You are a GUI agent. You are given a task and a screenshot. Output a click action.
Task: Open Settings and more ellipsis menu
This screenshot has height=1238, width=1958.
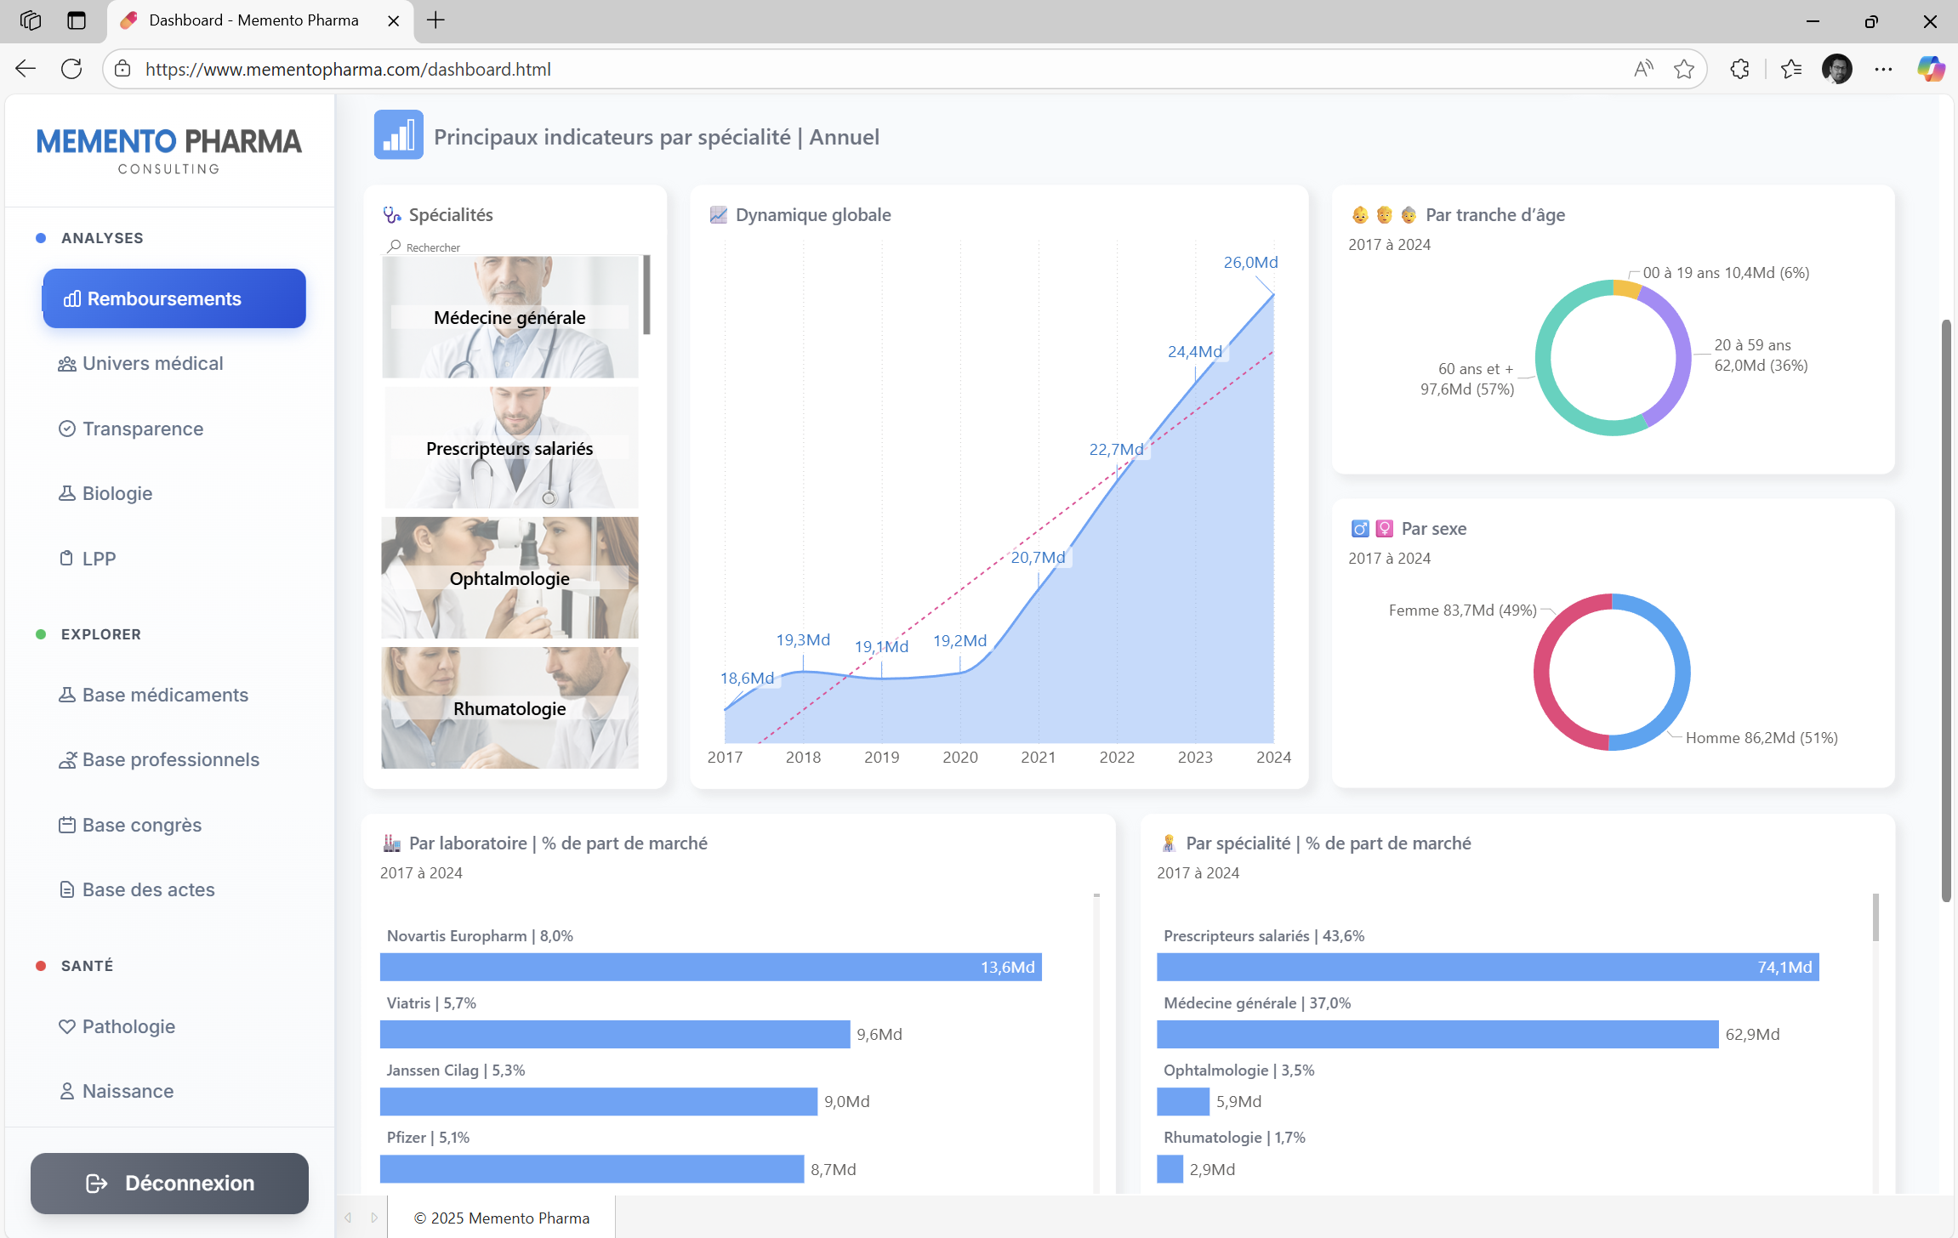click(1883, 69)
